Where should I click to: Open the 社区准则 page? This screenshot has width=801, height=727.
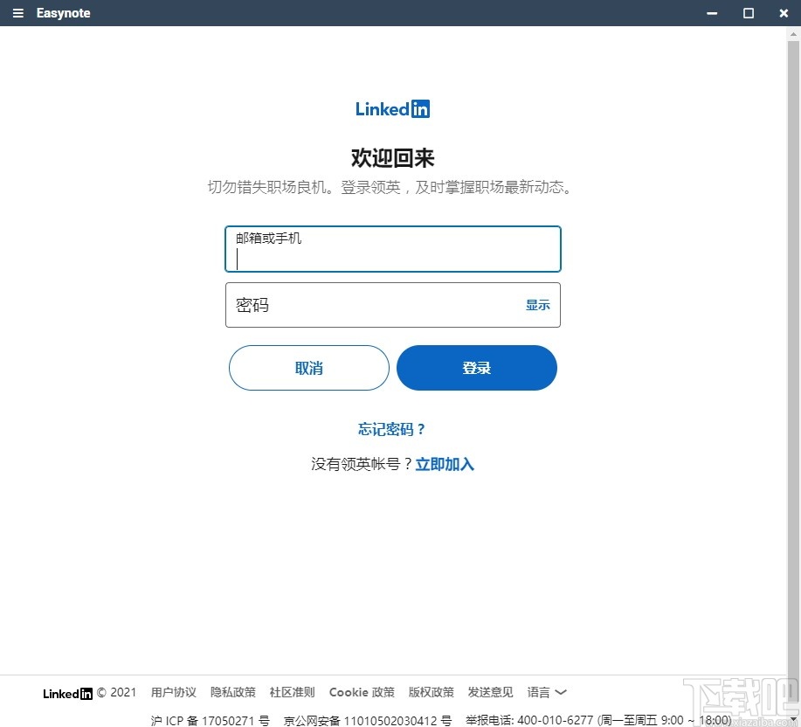click(292, 692)
